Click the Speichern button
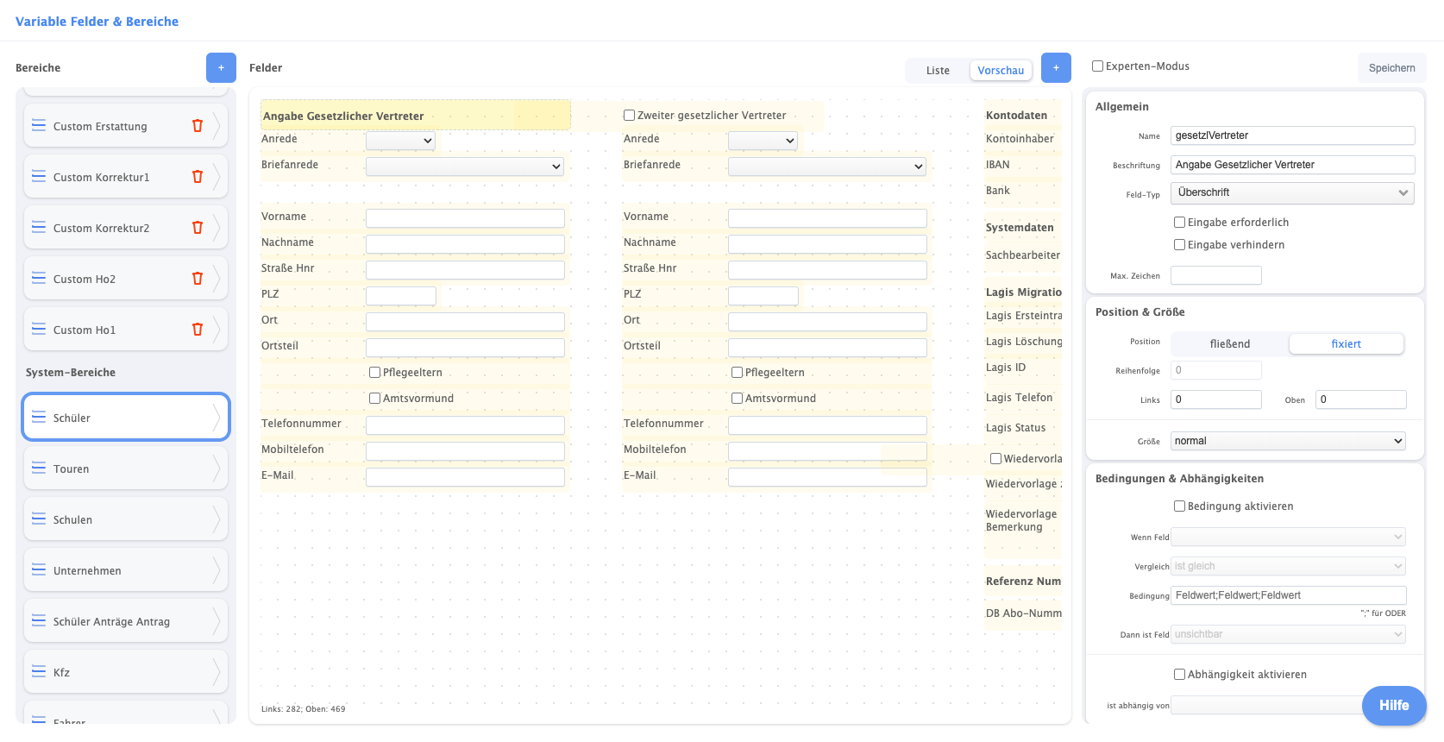 coord(1391,68)
